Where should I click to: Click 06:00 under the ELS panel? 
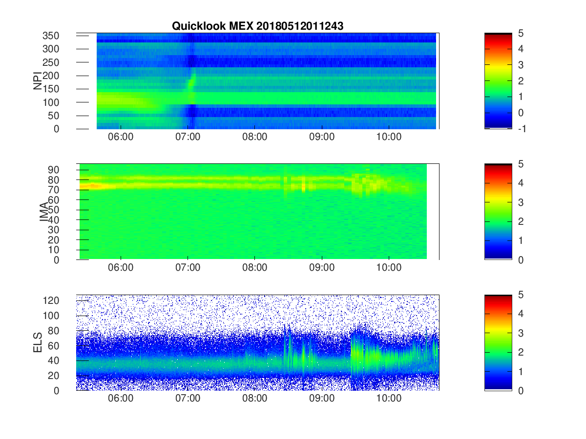121,399
